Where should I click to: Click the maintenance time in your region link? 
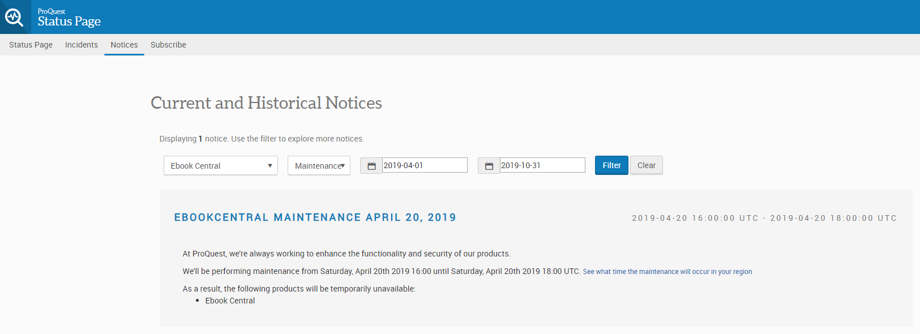click(x=667, y=271)
